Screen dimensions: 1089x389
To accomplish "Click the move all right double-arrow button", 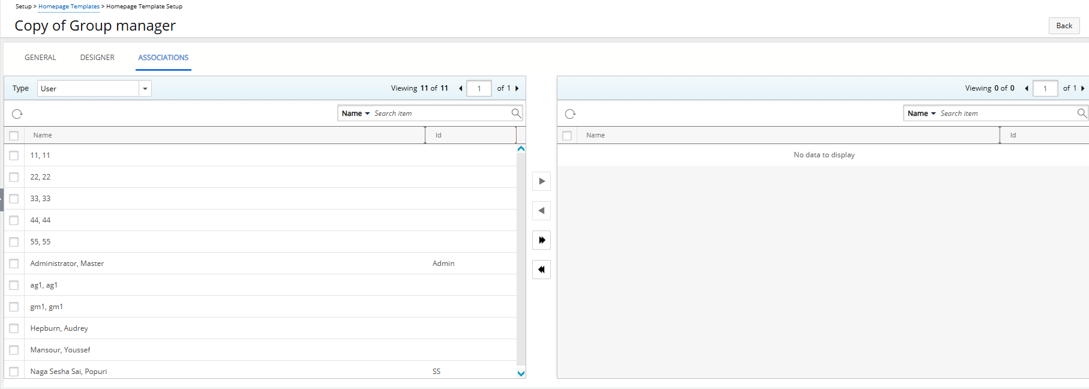I will tap(541, 240).
